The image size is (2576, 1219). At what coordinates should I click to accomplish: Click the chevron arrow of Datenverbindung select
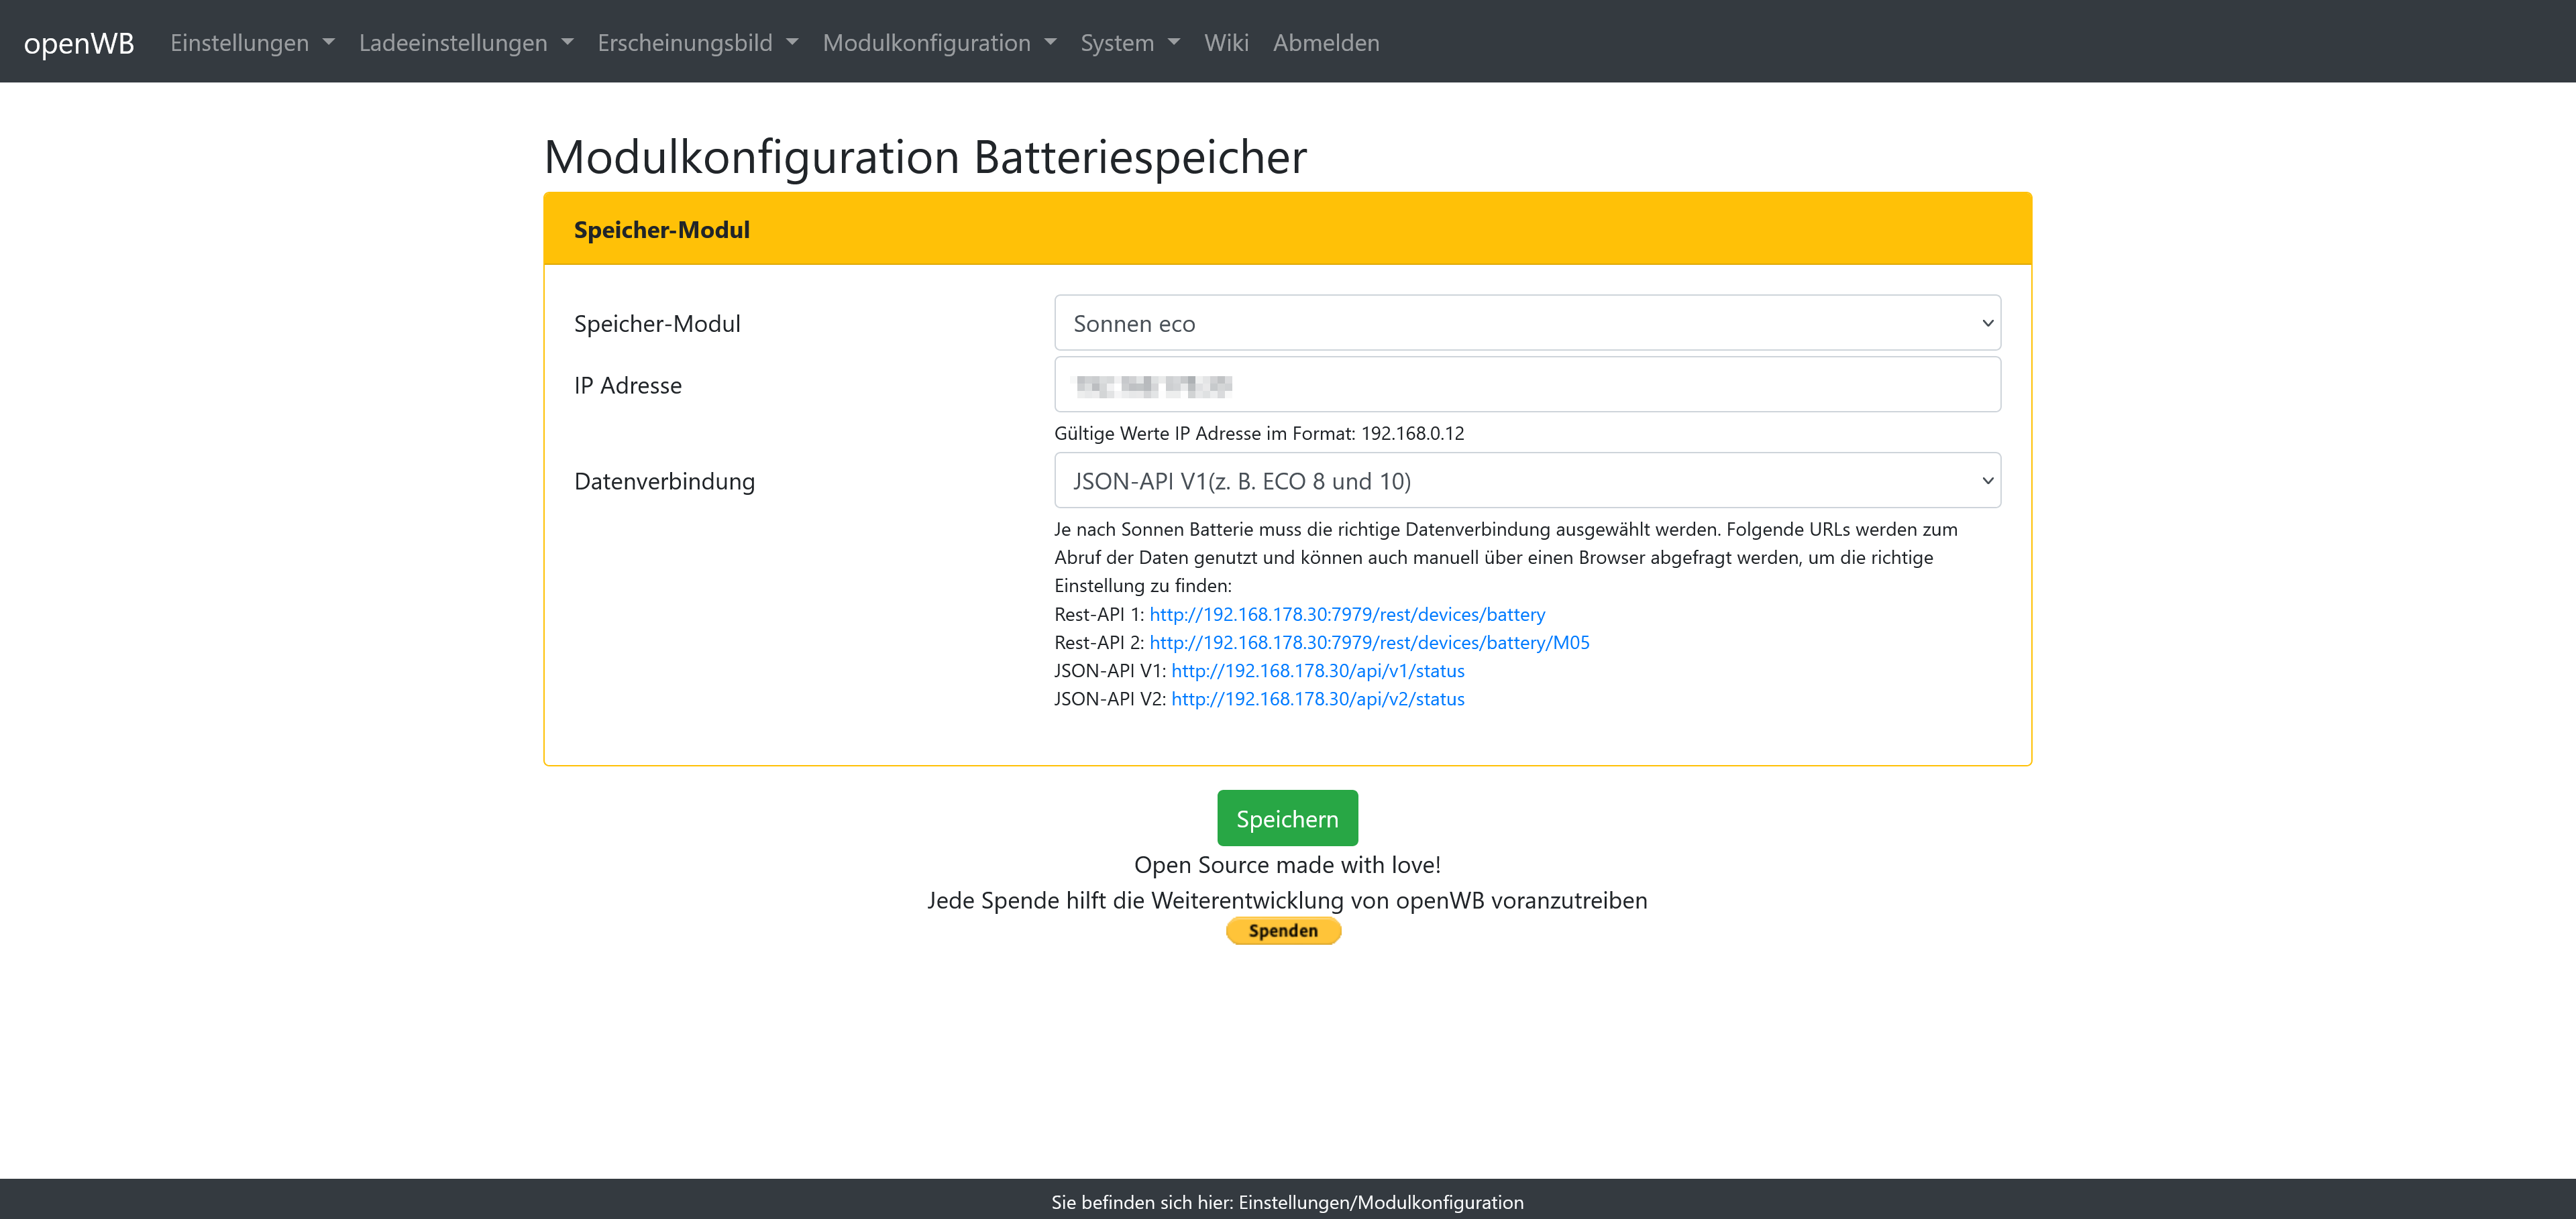click(x=1986, y=481)
